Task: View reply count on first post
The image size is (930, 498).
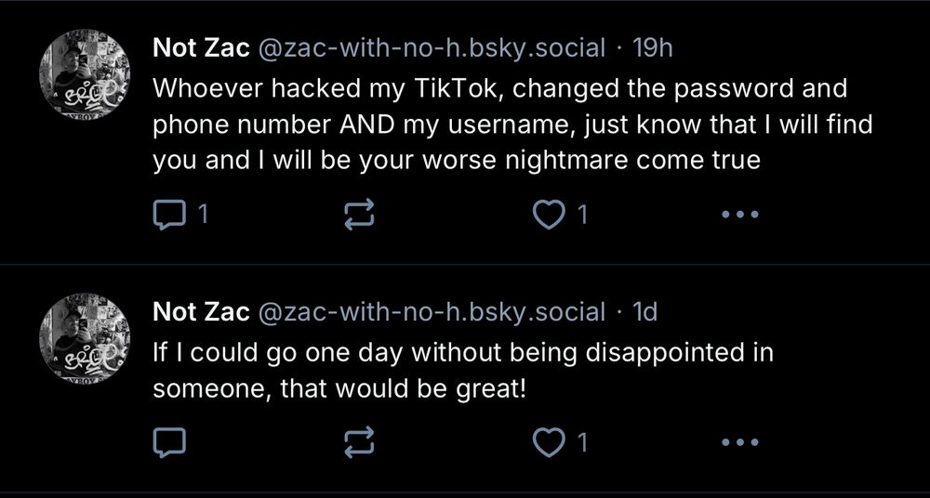Action: coord(203,215)
